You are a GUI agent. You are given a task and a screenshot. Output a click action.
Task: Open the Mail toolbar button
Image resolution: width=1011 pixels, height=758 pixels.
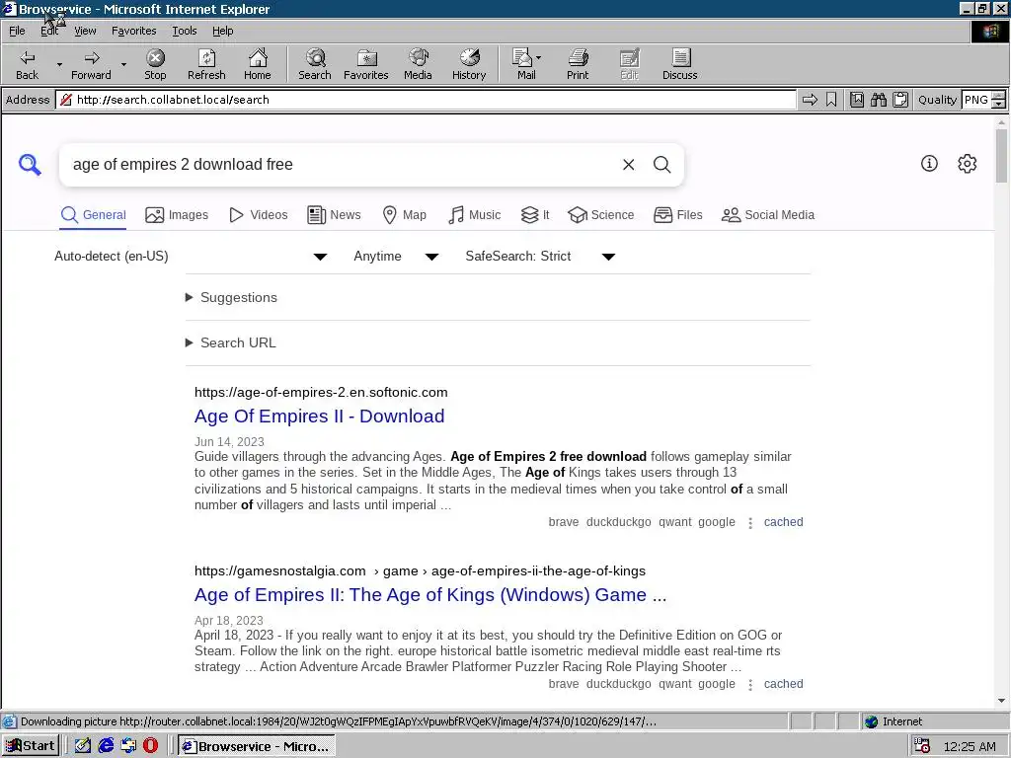524,64
